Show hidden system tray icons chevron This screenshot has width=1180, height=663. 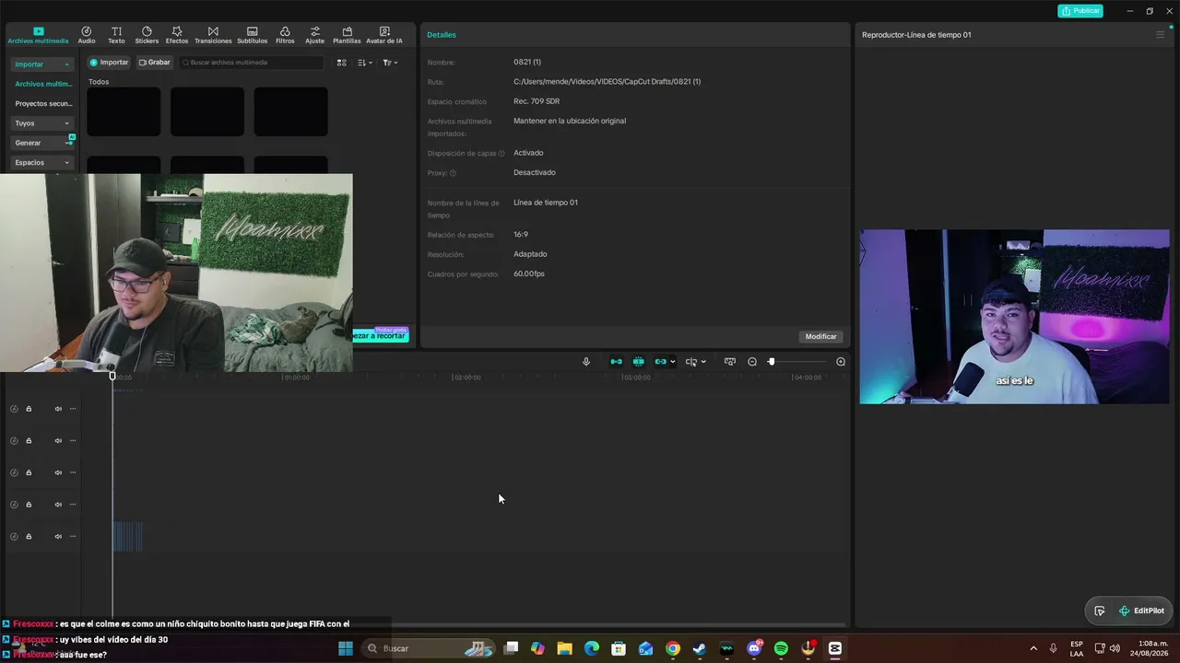(1032, 648)
